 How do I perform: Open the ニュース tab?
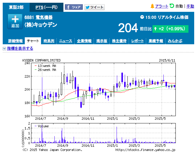66,41
